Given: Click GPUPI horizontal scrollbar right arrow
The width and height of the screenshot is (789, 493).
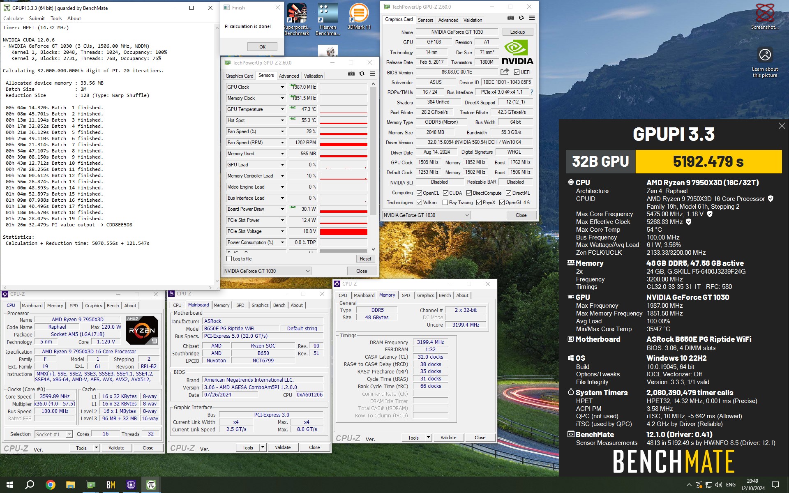Looking at the screenshot, I should point(211,288).
